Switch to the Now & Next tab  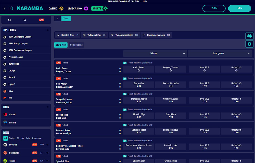pyautogui.click(x=61, y=45)
